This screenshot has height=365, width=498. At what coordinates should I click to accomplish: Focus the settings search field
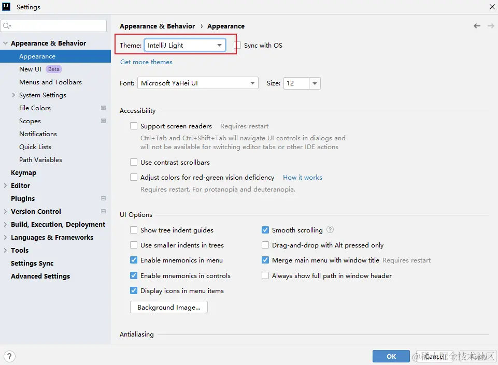tap(53, 26)
